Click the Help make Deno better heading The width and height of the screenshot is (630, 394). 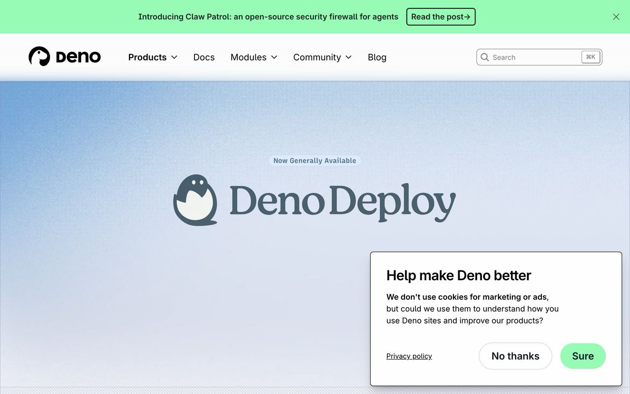click(459, 275)
